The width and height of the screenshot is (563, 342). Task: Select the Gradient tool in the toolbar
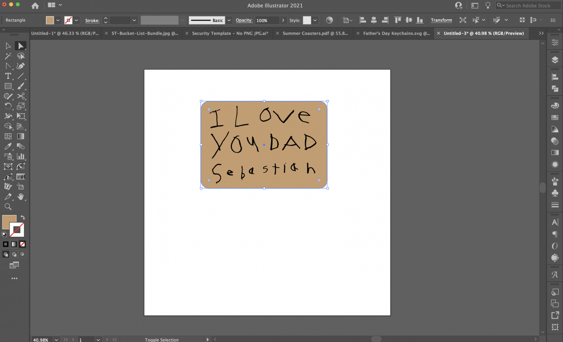point(21,136)
